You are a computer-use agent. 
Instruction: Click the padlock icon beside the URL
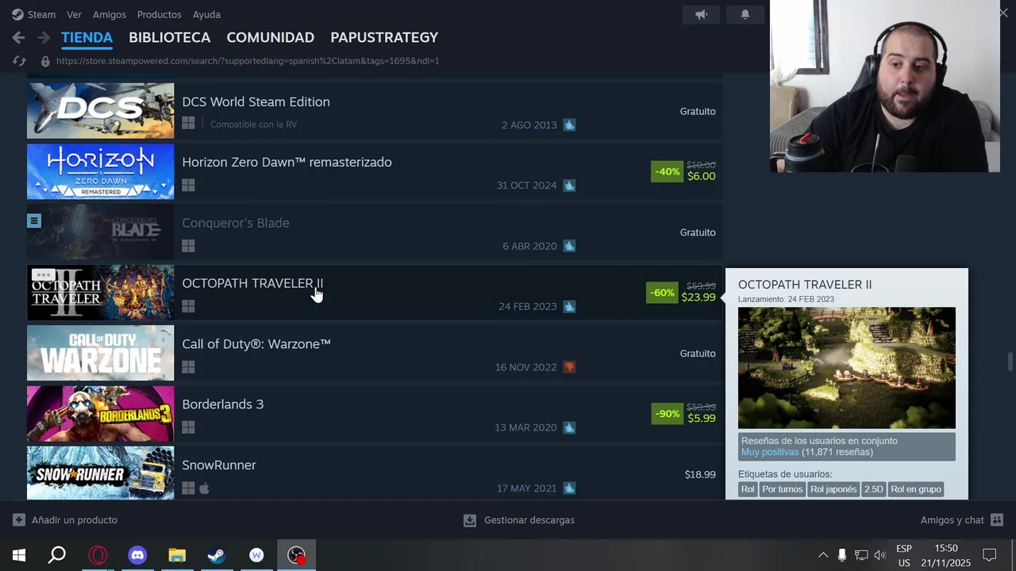(45, 61)
